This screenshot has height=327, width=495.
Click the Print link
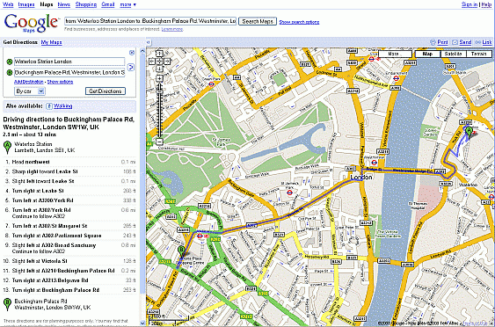pos(442,42)
